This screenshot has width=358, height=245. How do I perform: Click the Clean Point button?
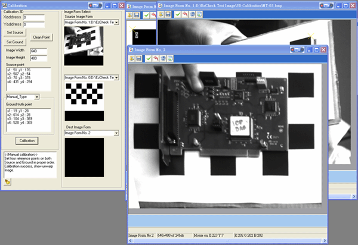click(41, 37)
